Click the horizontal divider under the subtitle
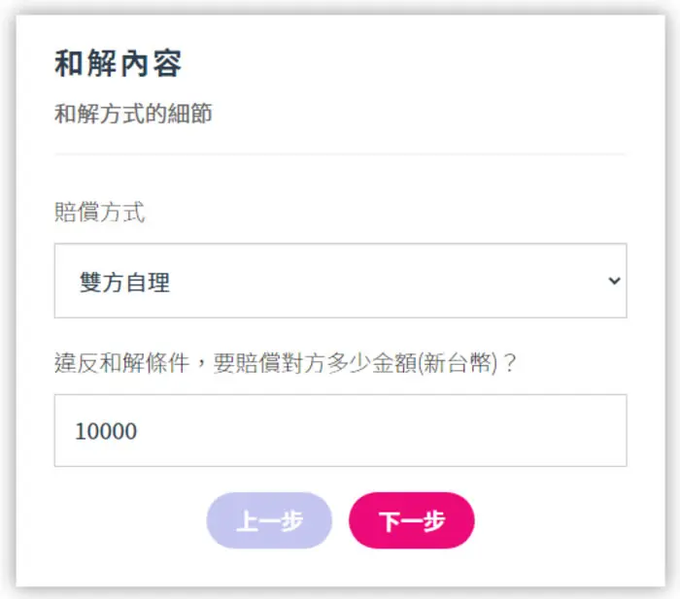 [340, 153]
